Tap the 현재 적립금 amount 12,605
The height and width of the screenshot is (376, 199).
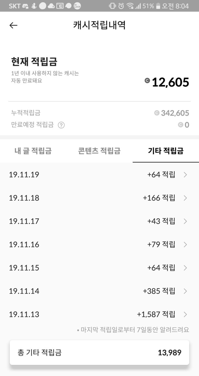[x=170, y=82]
